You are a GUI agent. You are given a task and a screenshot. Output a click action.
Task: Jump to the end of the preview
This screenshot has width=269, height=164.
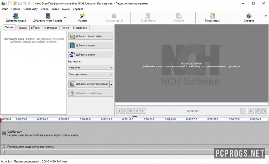(143, 111)
